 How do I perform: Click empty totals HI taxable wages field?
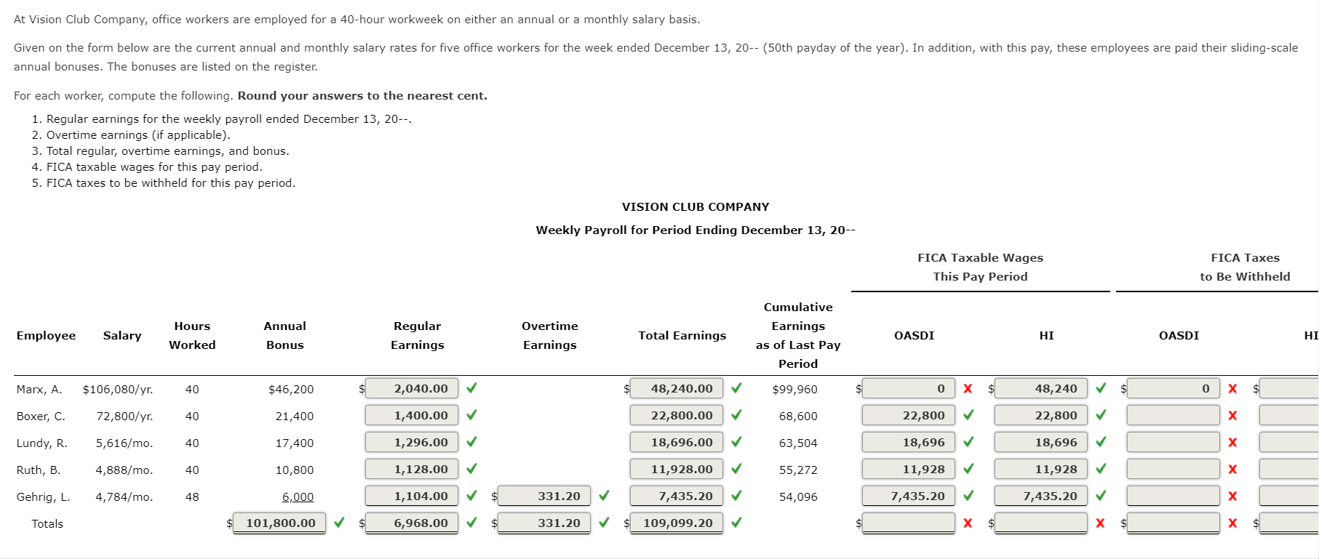point(1041,523)
